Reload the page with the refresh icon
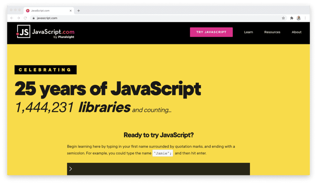This screenshot has height=184, width=317. tap(25, 18)
